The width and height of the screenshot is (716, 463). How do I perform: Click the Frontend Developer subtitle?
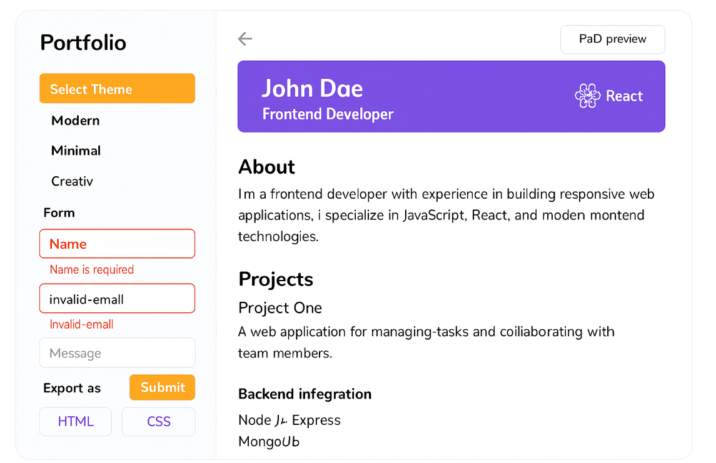click(328, 114)
